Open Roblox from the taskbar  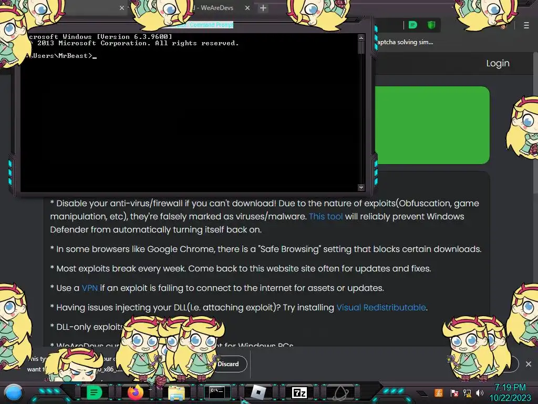[x=258, y=392]
